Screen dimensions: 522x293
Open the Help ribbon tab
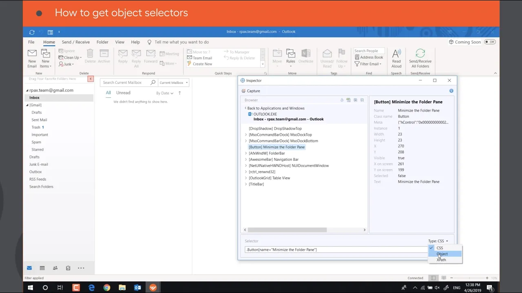tap(135, 42)
